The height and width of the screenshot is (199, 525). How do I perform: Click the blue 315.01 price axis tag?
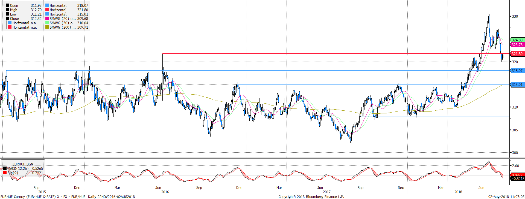tap(517, 85)
